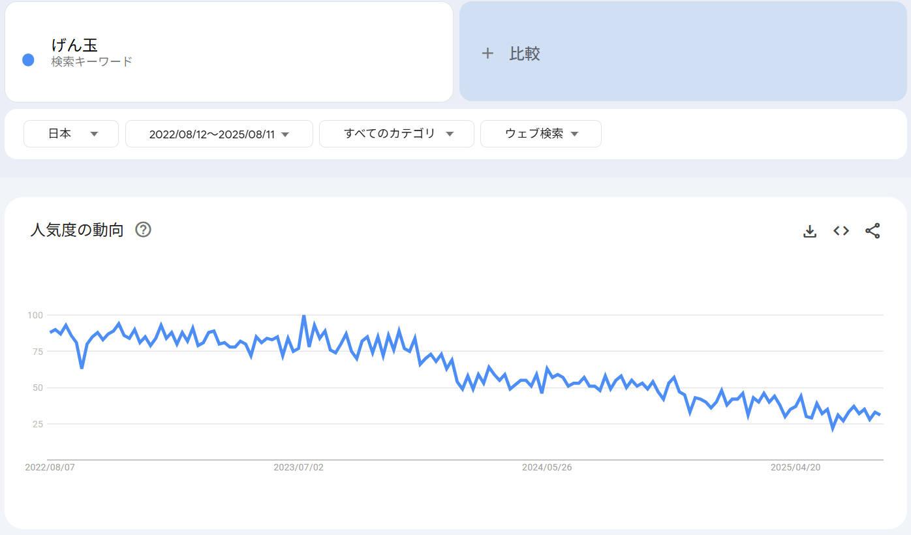Screen dimensions: 911x535
Task: Click the 検索キーワード label
Action: pyautogui.click(x=92, y=62)
